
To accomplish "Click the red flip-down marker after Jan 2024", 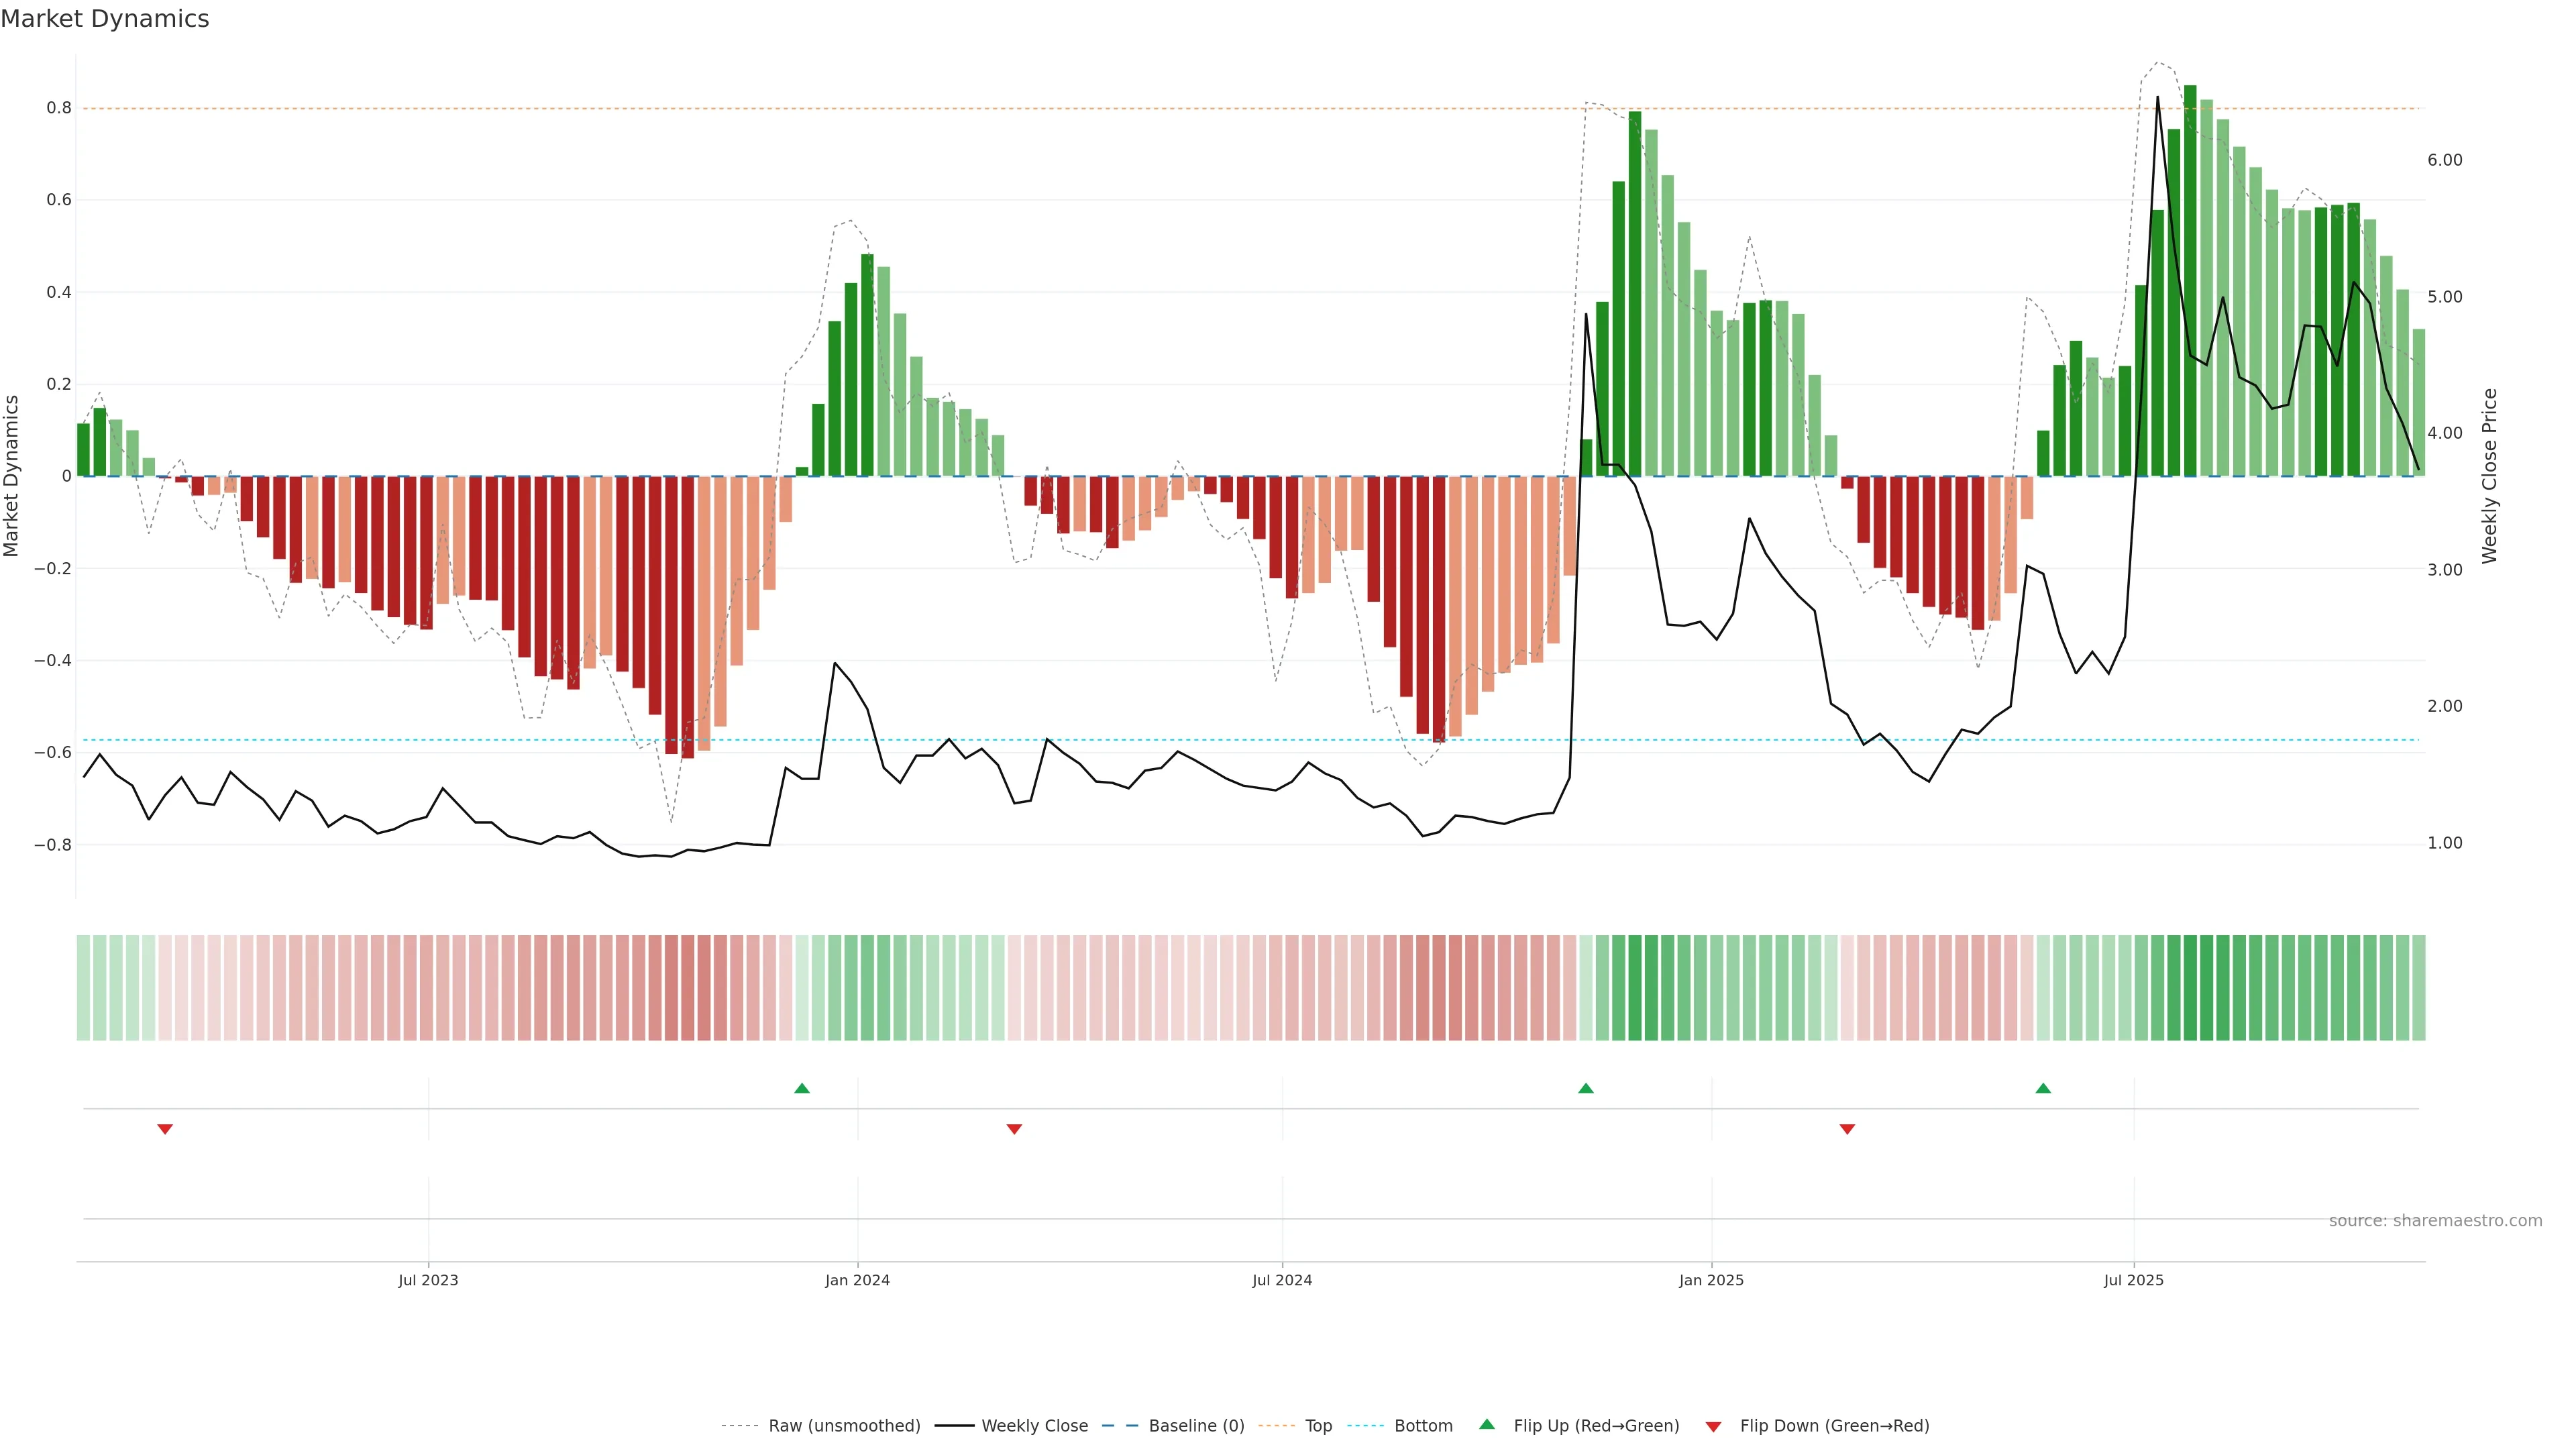I will tap(1014, 1129).
